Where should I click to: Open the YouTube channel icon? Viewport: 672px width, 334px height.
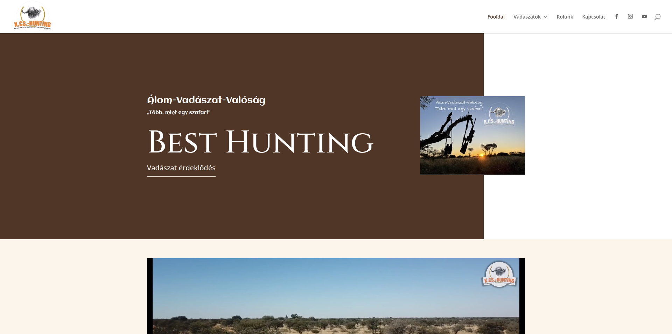(644, 16)
